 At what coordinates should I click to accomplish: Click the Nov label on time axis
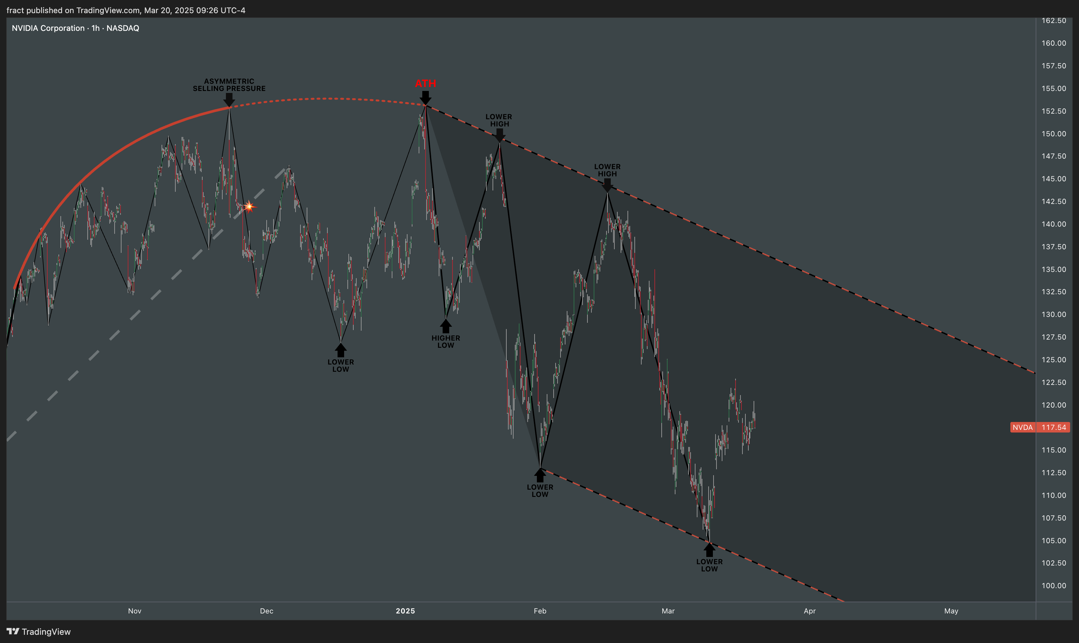[135, 611]
